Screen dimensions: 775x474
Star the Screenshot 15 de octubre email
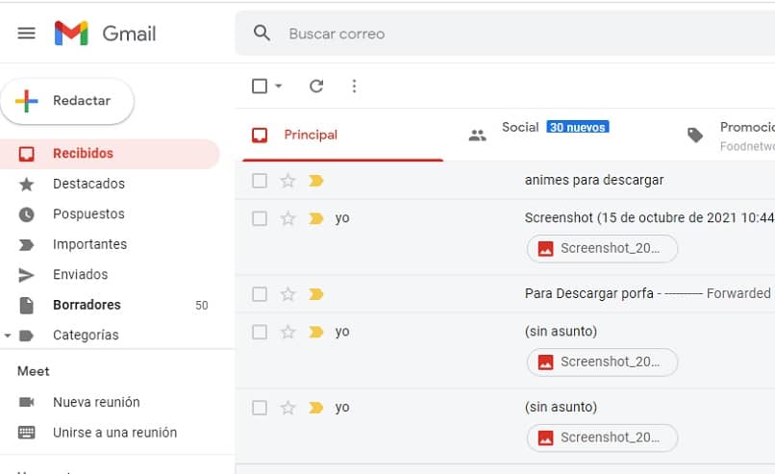(287, 218)
